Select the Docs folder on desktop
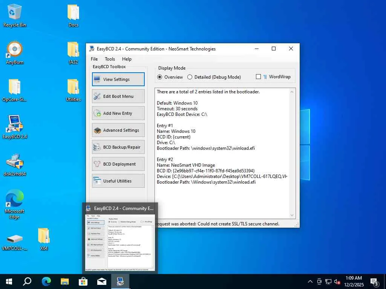The width and height of the screenshot is (386, 289). click(x=74, y=15)
